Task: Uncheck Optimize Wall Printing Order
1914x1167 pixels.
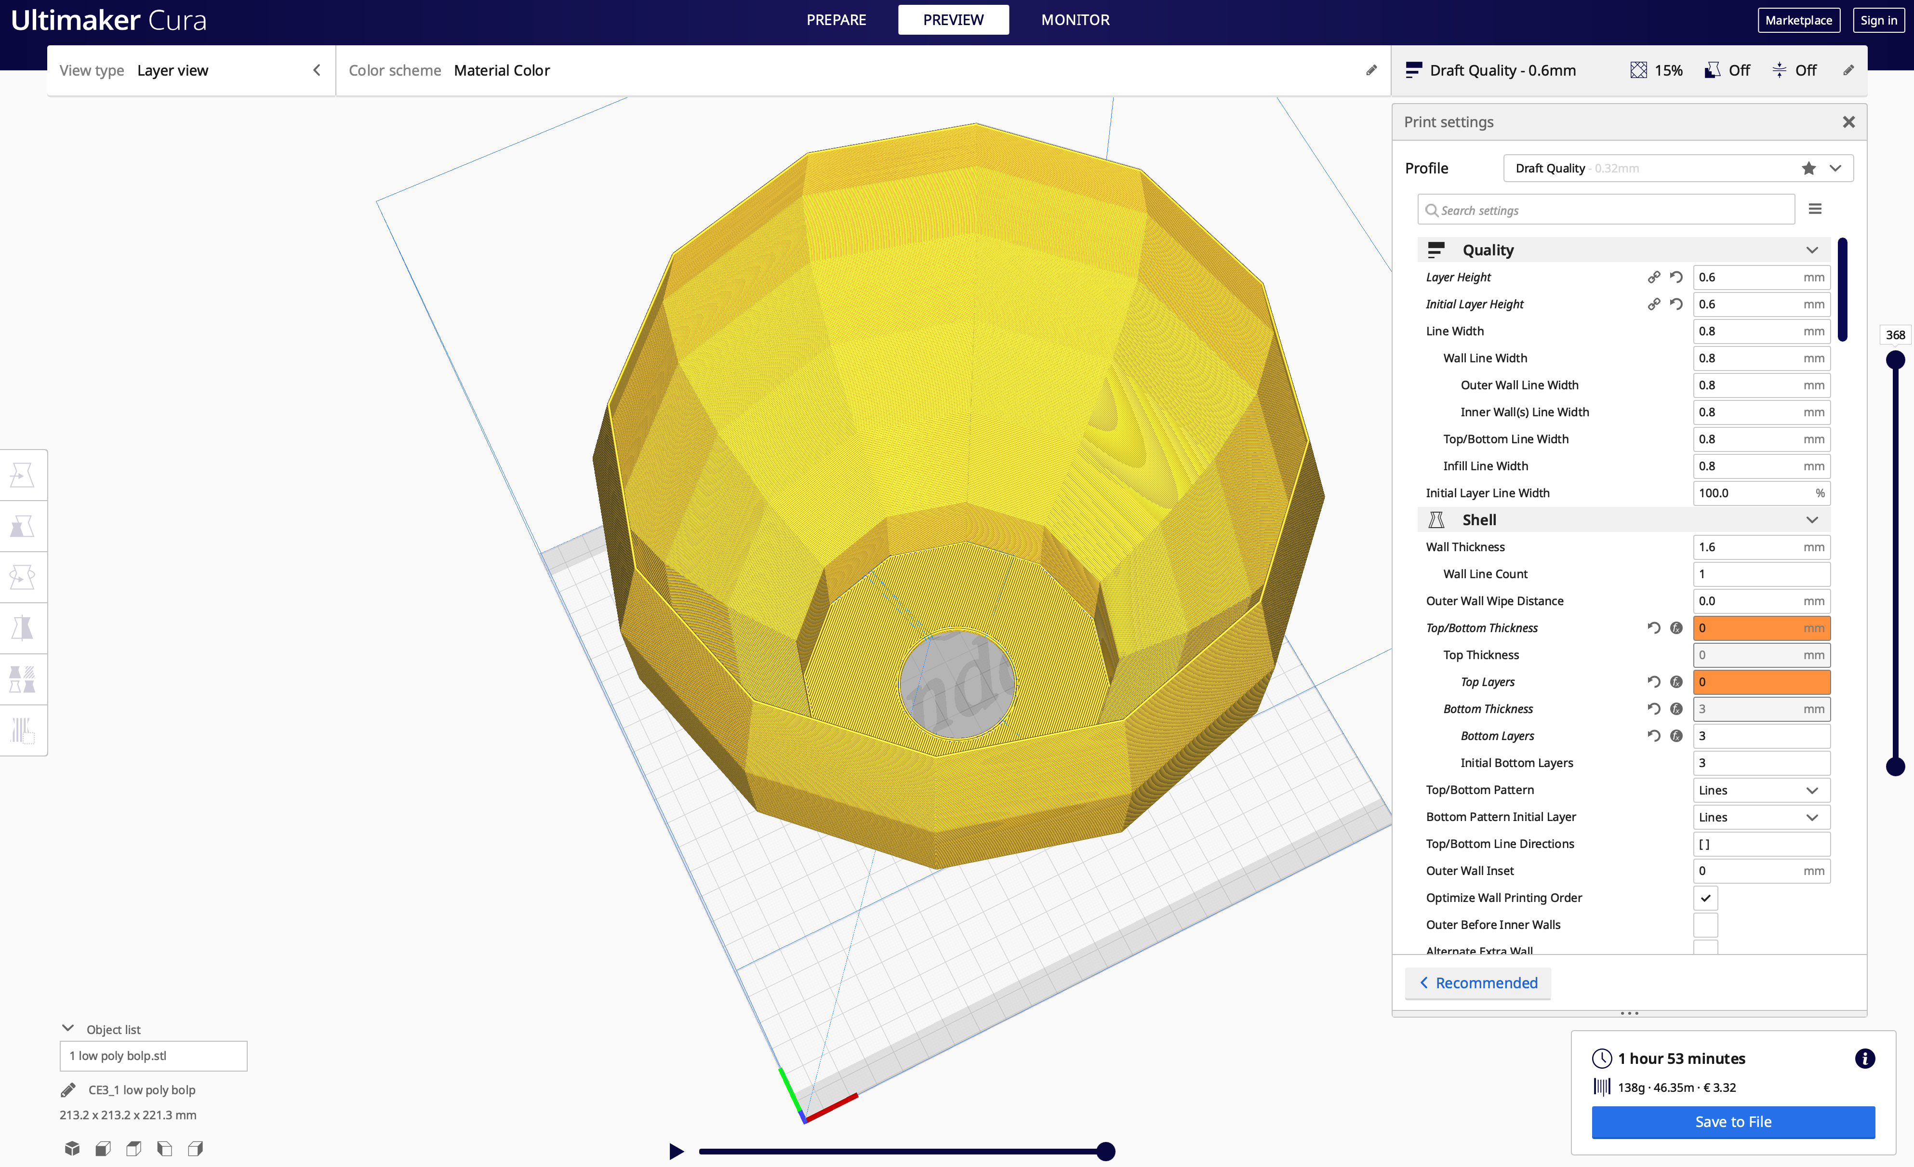Action: pyautogui.click(x=1705, y=897)
